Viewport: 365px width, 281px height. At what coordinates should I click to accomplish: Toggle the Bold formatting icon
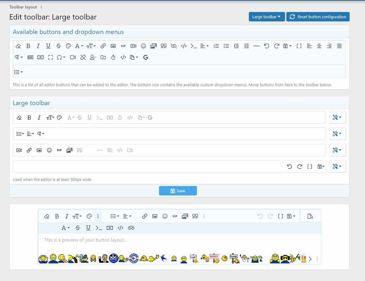pos(28,46)
